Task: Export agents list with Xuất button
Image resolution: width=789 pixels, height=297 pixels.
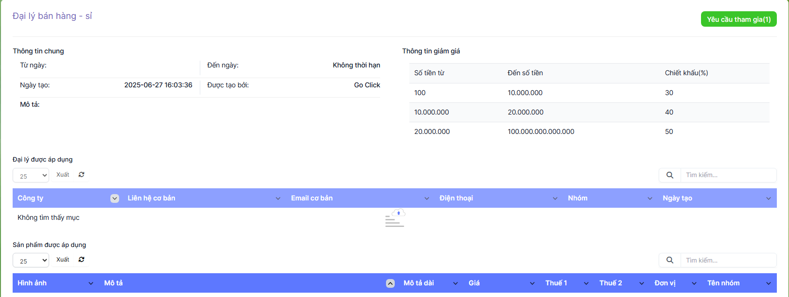Action: (x=63, y=175)
